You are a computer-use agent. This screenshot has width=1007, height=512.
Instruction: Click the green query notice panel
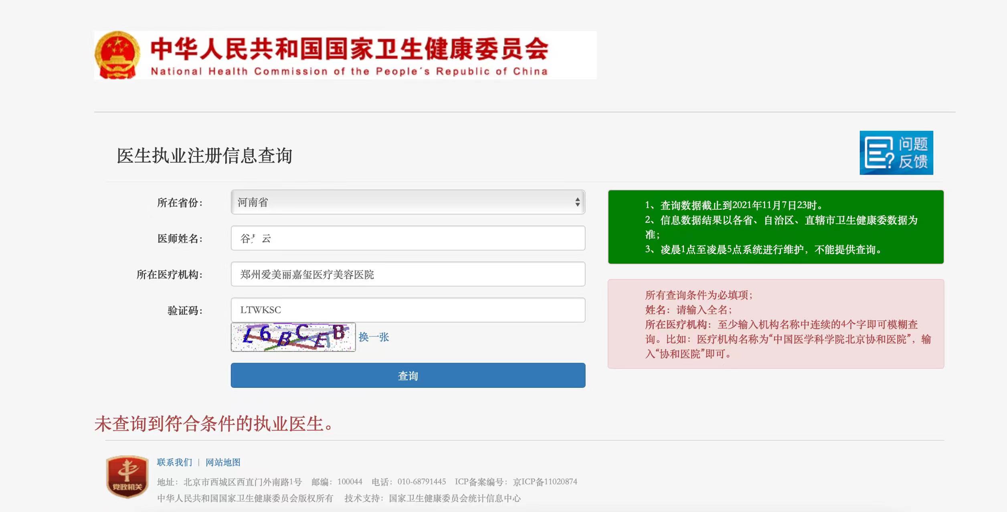776,227
